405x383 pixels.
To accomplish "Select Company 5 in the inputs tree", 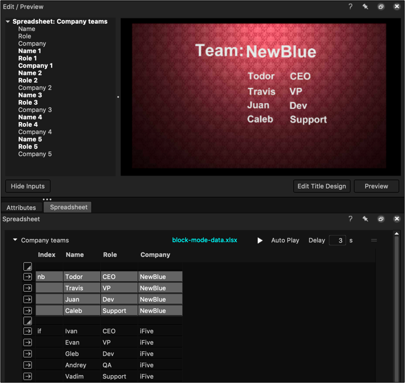I will point(35,154).
